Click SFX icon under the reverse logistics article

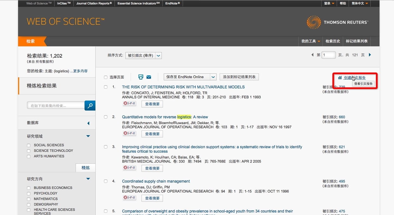[129, 133]
